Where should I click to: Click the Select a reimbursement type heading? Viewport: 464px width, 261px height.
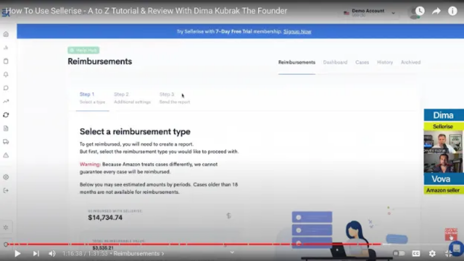[x=135, y=131]
